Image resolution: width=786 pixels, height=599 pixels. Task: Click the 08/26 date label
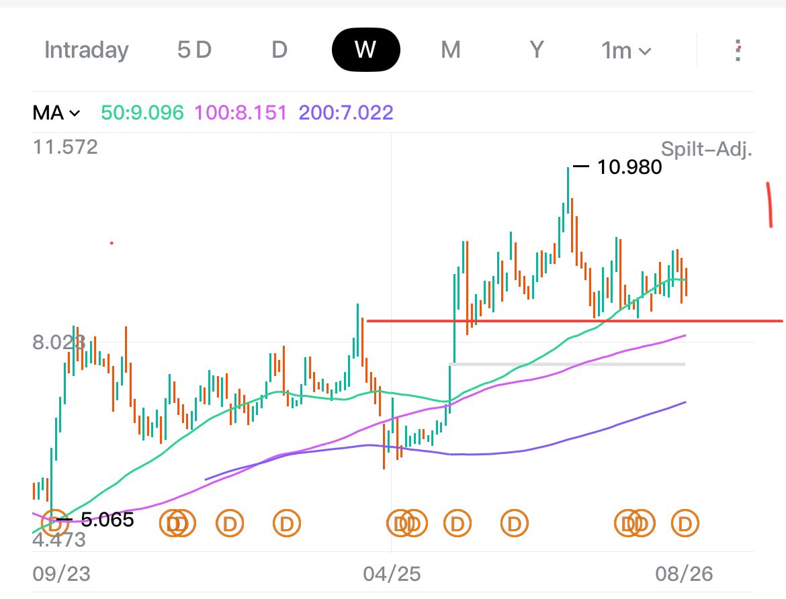tap(684, 574)
